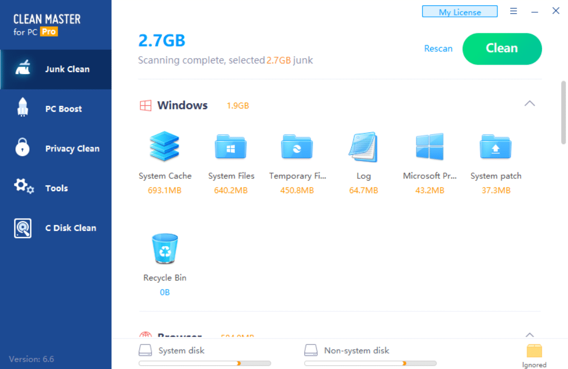This screenshot has width=568, height=369.
Task: Open the C Disk Clean section
Action: (56, 228)
